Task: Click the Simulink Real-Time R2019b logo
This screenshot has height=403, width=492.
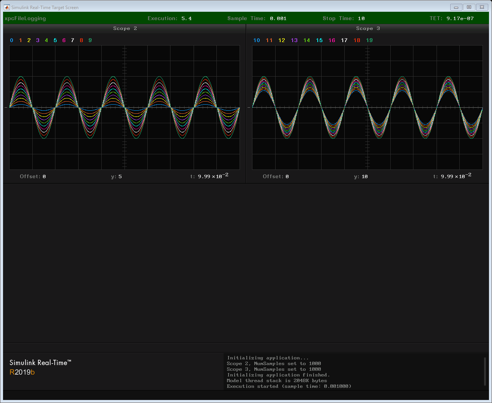Action: click(40, 367)
